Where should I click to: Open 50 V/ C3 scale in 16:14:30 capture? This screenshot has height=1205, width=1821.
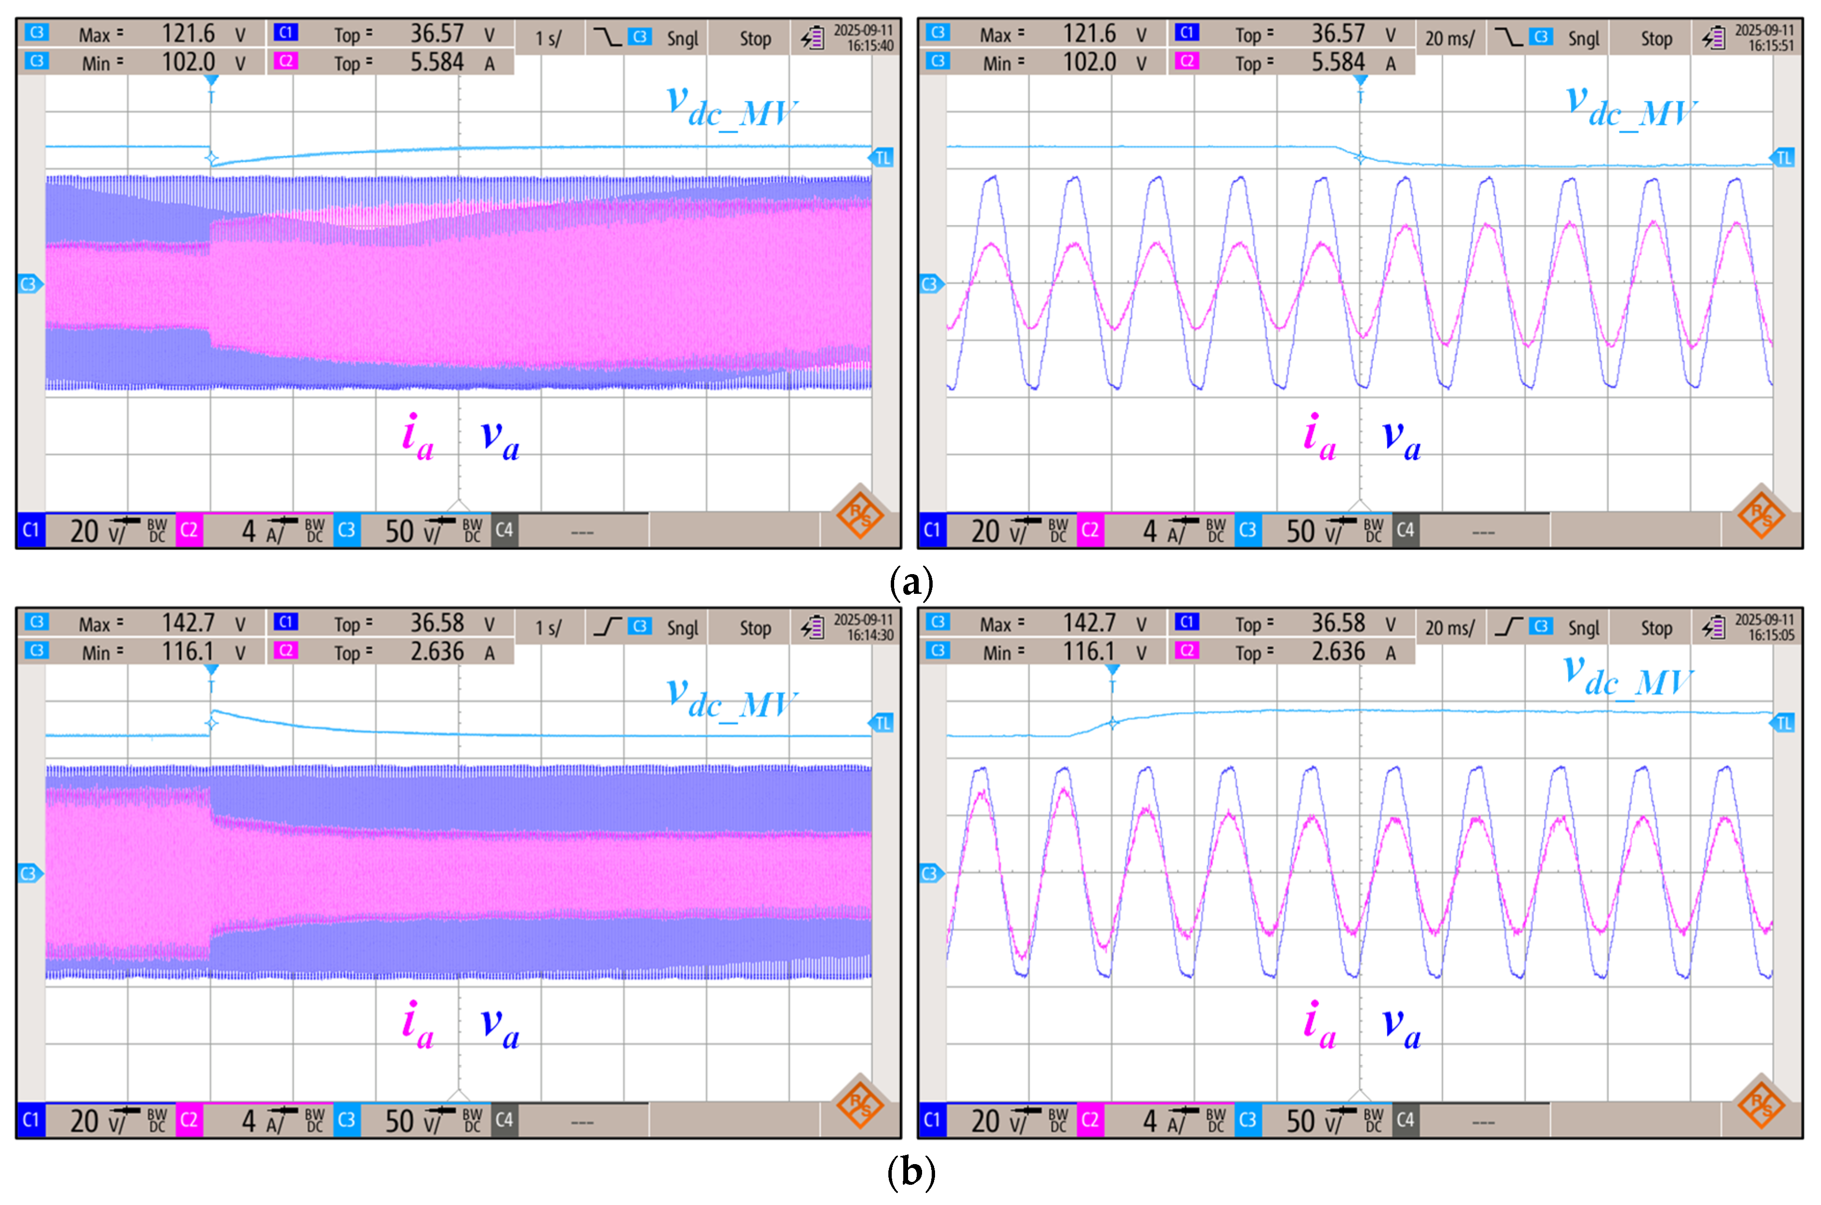coord(411,1121)
